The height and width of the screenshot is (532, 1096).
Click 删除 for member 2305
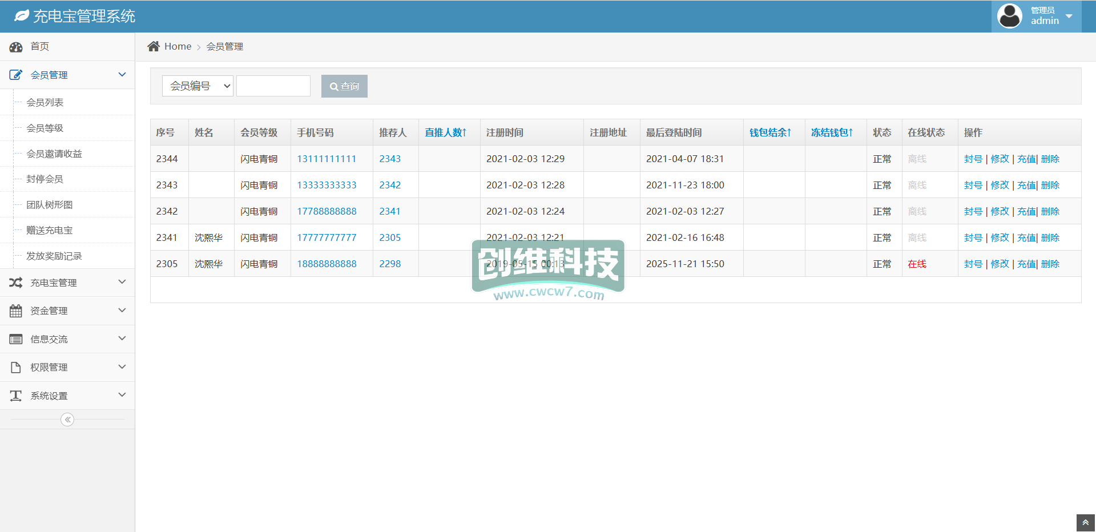coord(1050,264)
